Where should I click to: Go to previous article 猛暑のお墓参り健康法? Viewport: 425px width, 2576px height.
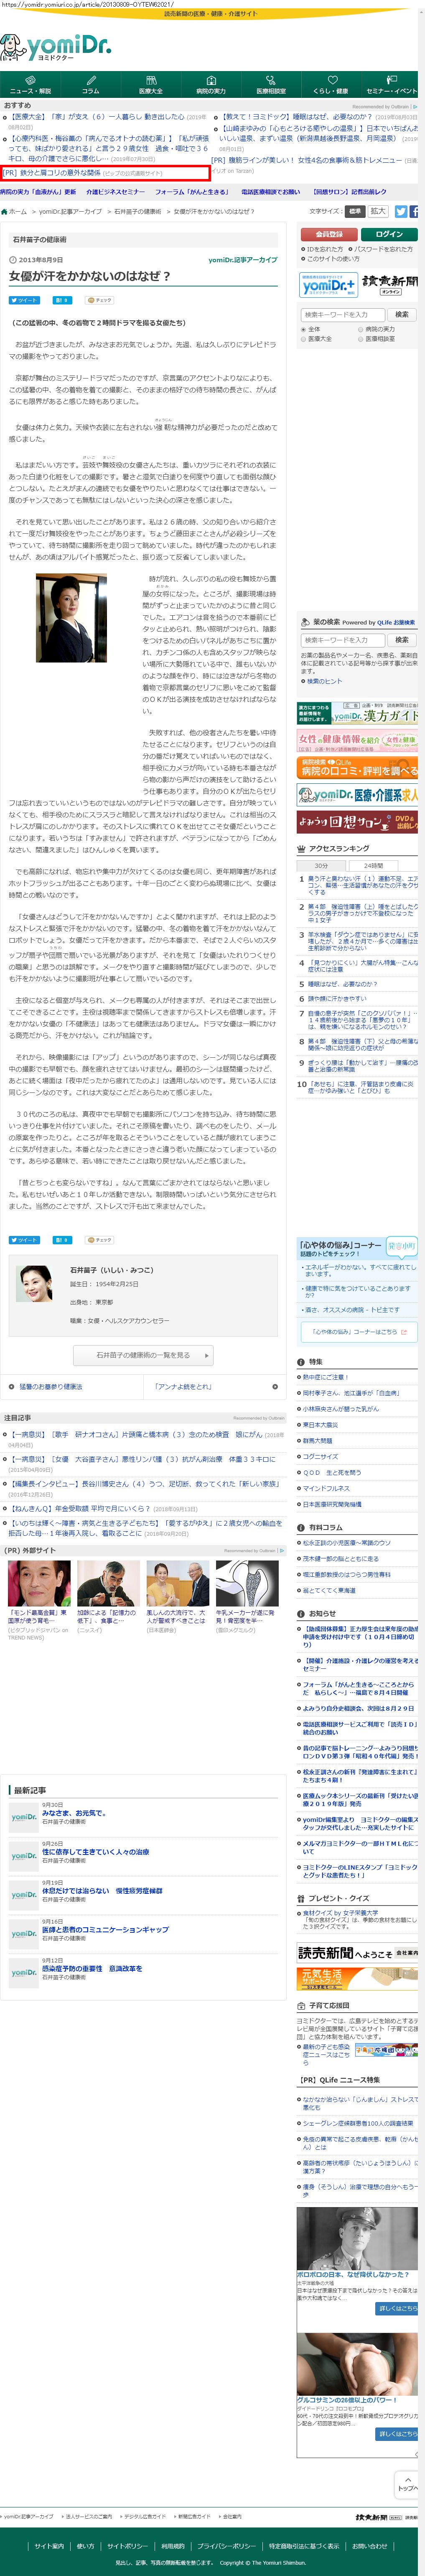click(50, 1387)
